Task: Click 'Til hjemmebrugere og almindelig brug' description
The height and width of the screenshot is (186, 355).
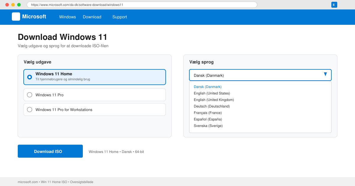Action: (x=63, y=79)
